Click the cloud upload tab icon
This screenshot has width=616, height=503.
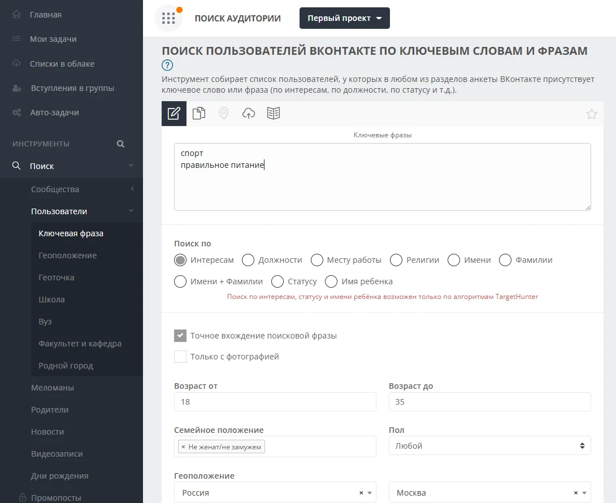point(248,113)
